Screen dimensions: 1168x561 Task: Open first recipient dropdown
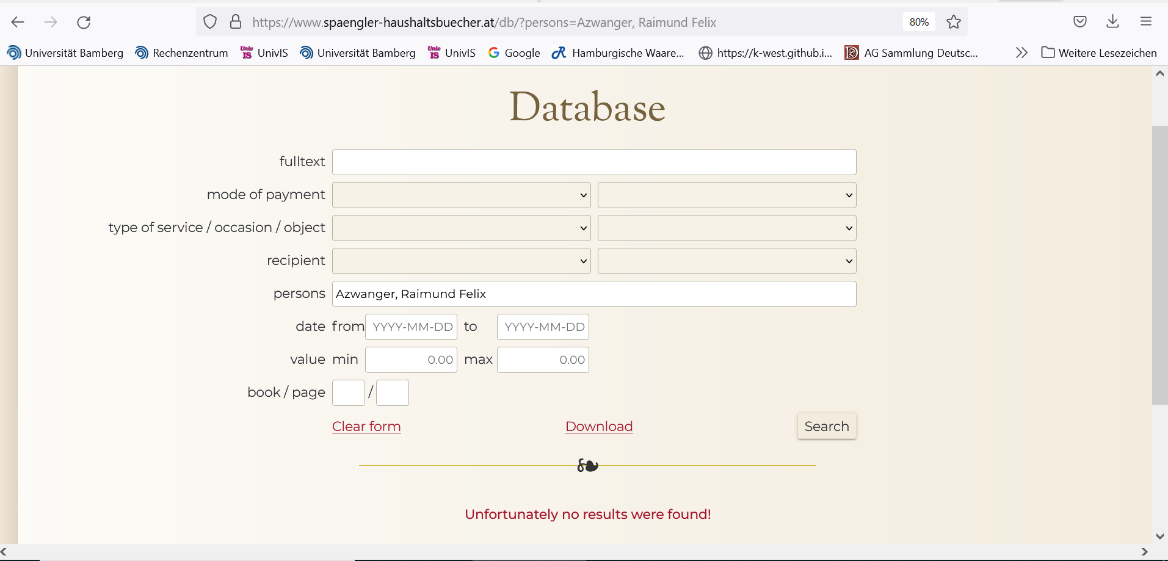[x=462, y=261]
